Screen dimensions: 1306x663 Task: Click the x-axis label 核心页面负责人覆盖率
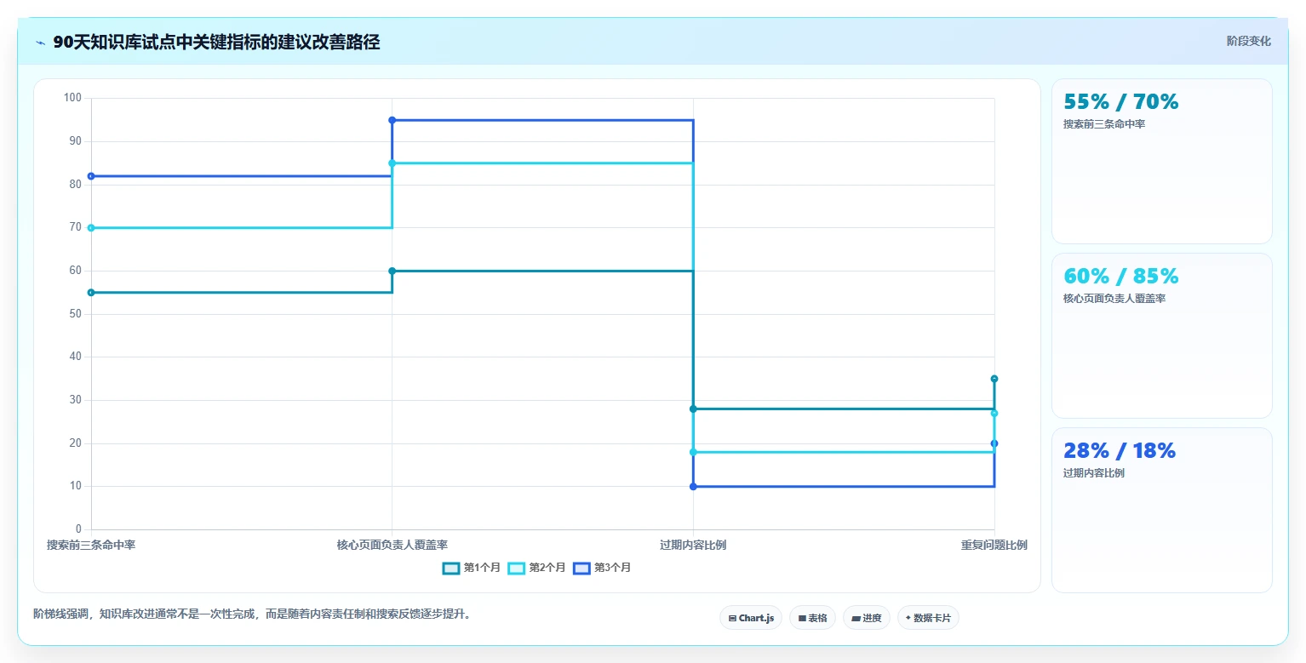pos(392,545)
